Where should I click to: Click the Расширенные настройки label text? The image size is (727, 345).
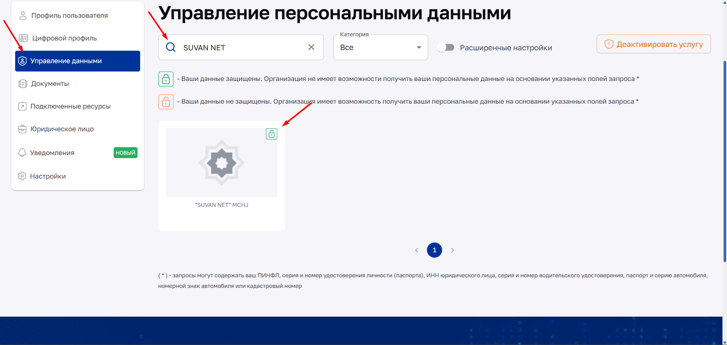pyautogui.click(x=506, y=48)
